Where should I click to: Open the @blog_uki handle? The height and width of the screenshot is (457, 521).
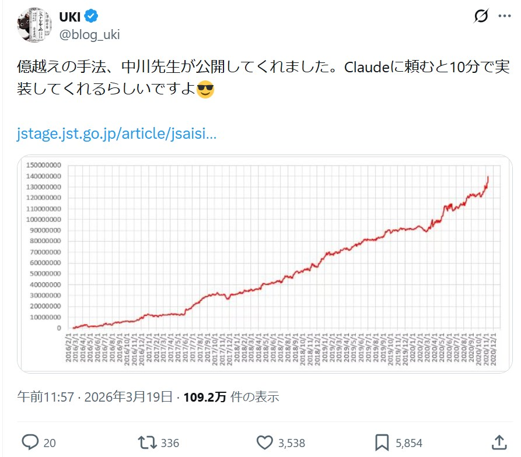89,34
